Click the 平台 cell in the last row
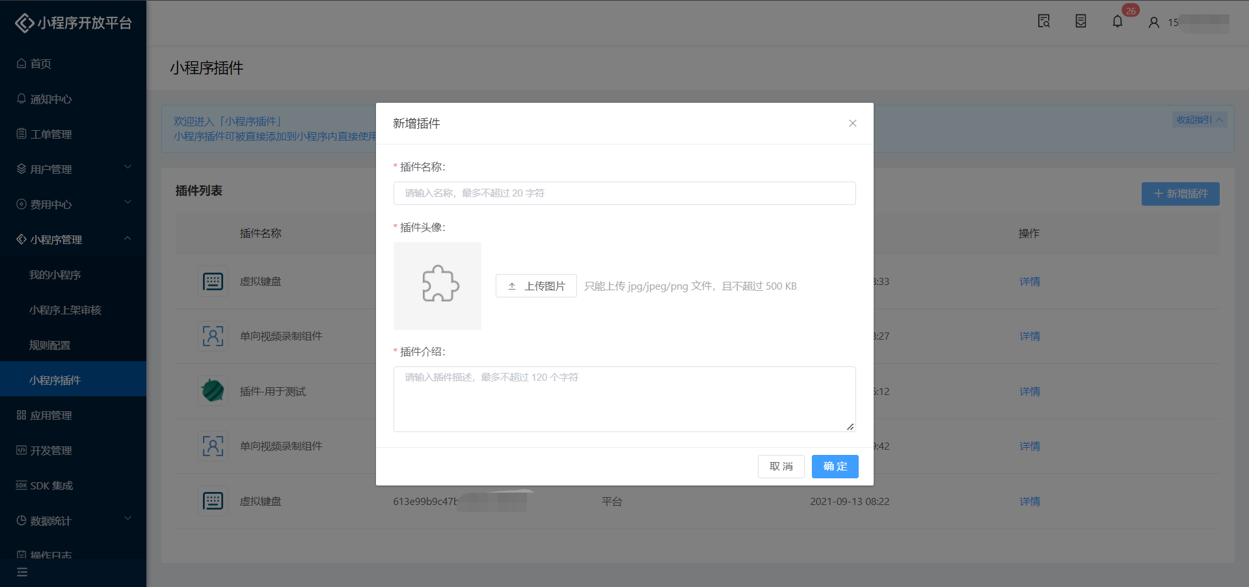The image size is (1249, 587). point(611,502)
